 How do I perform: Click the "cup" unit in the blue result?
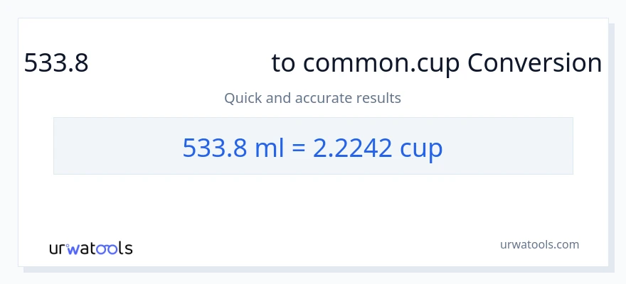coord(421,147)
